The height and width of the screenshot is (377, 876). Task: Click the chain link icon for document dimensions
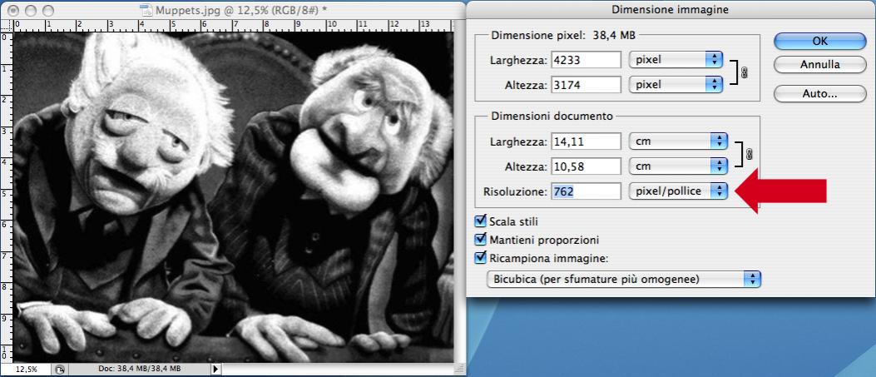click(750, 154)
